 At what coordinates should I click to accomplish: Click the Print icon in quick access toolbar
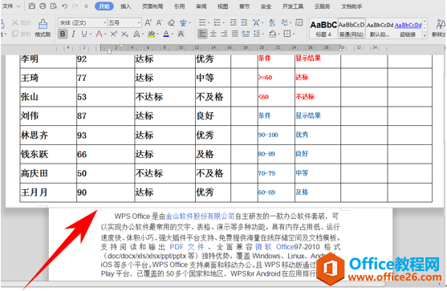[43, 6]
